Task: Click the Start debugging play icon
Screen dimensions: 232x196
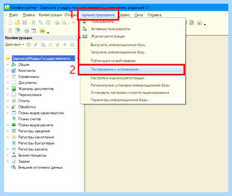Action: (x=42, y=31)
